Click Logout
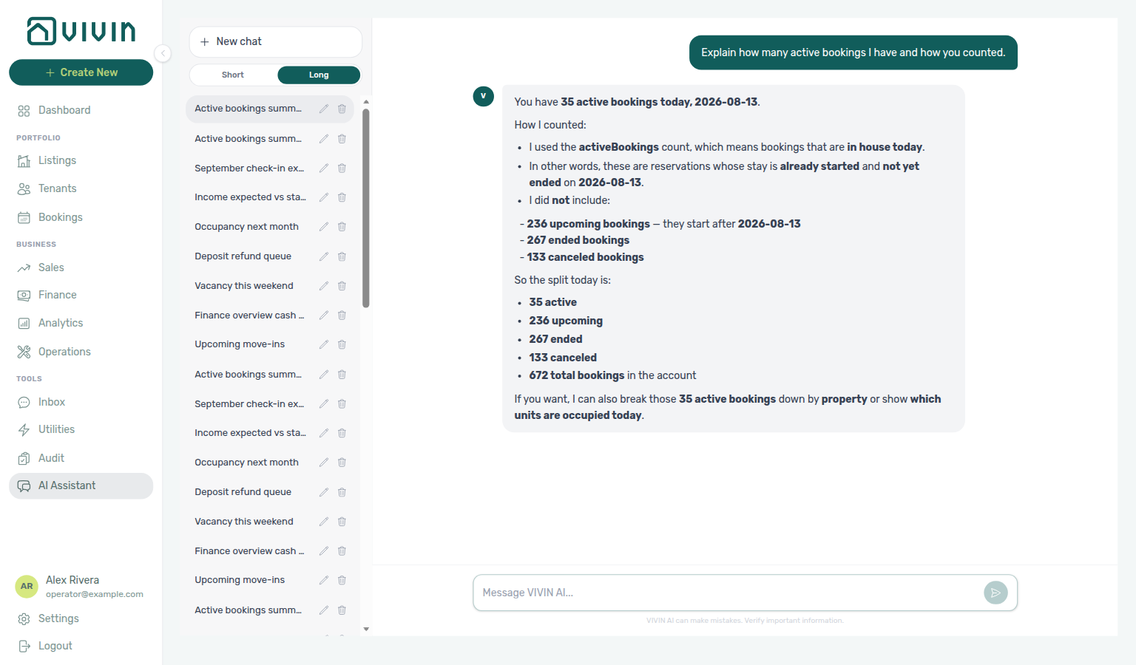 coord(81,646)
